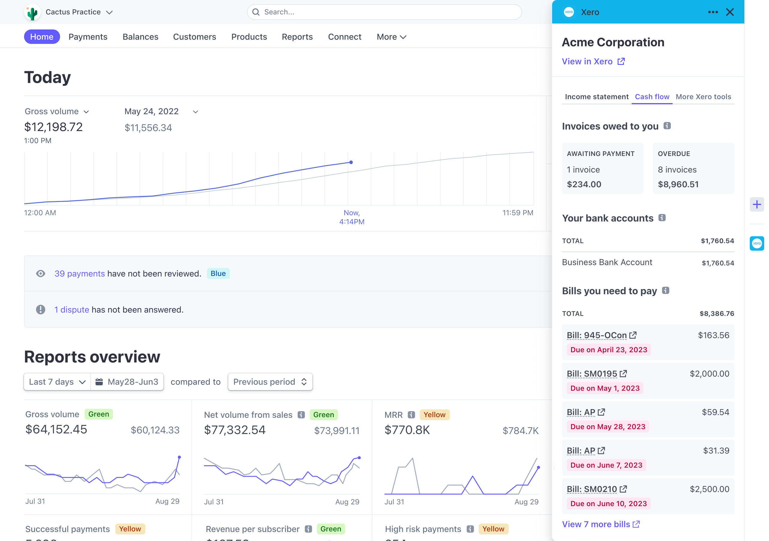
Task: Click View 7 more bills
Action: (596, 524)
